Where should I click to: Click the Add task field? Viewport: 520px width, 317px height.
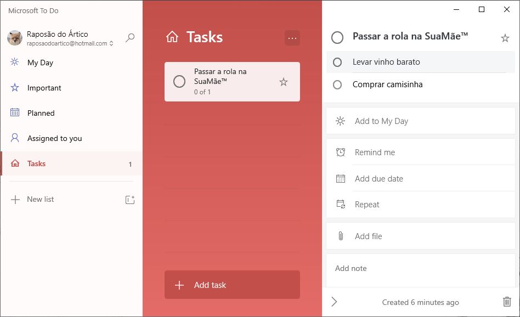[232, 285]
